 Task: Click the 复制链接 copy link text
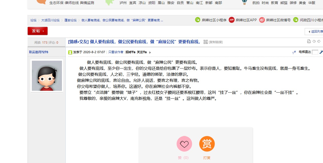tap(216, 42)
